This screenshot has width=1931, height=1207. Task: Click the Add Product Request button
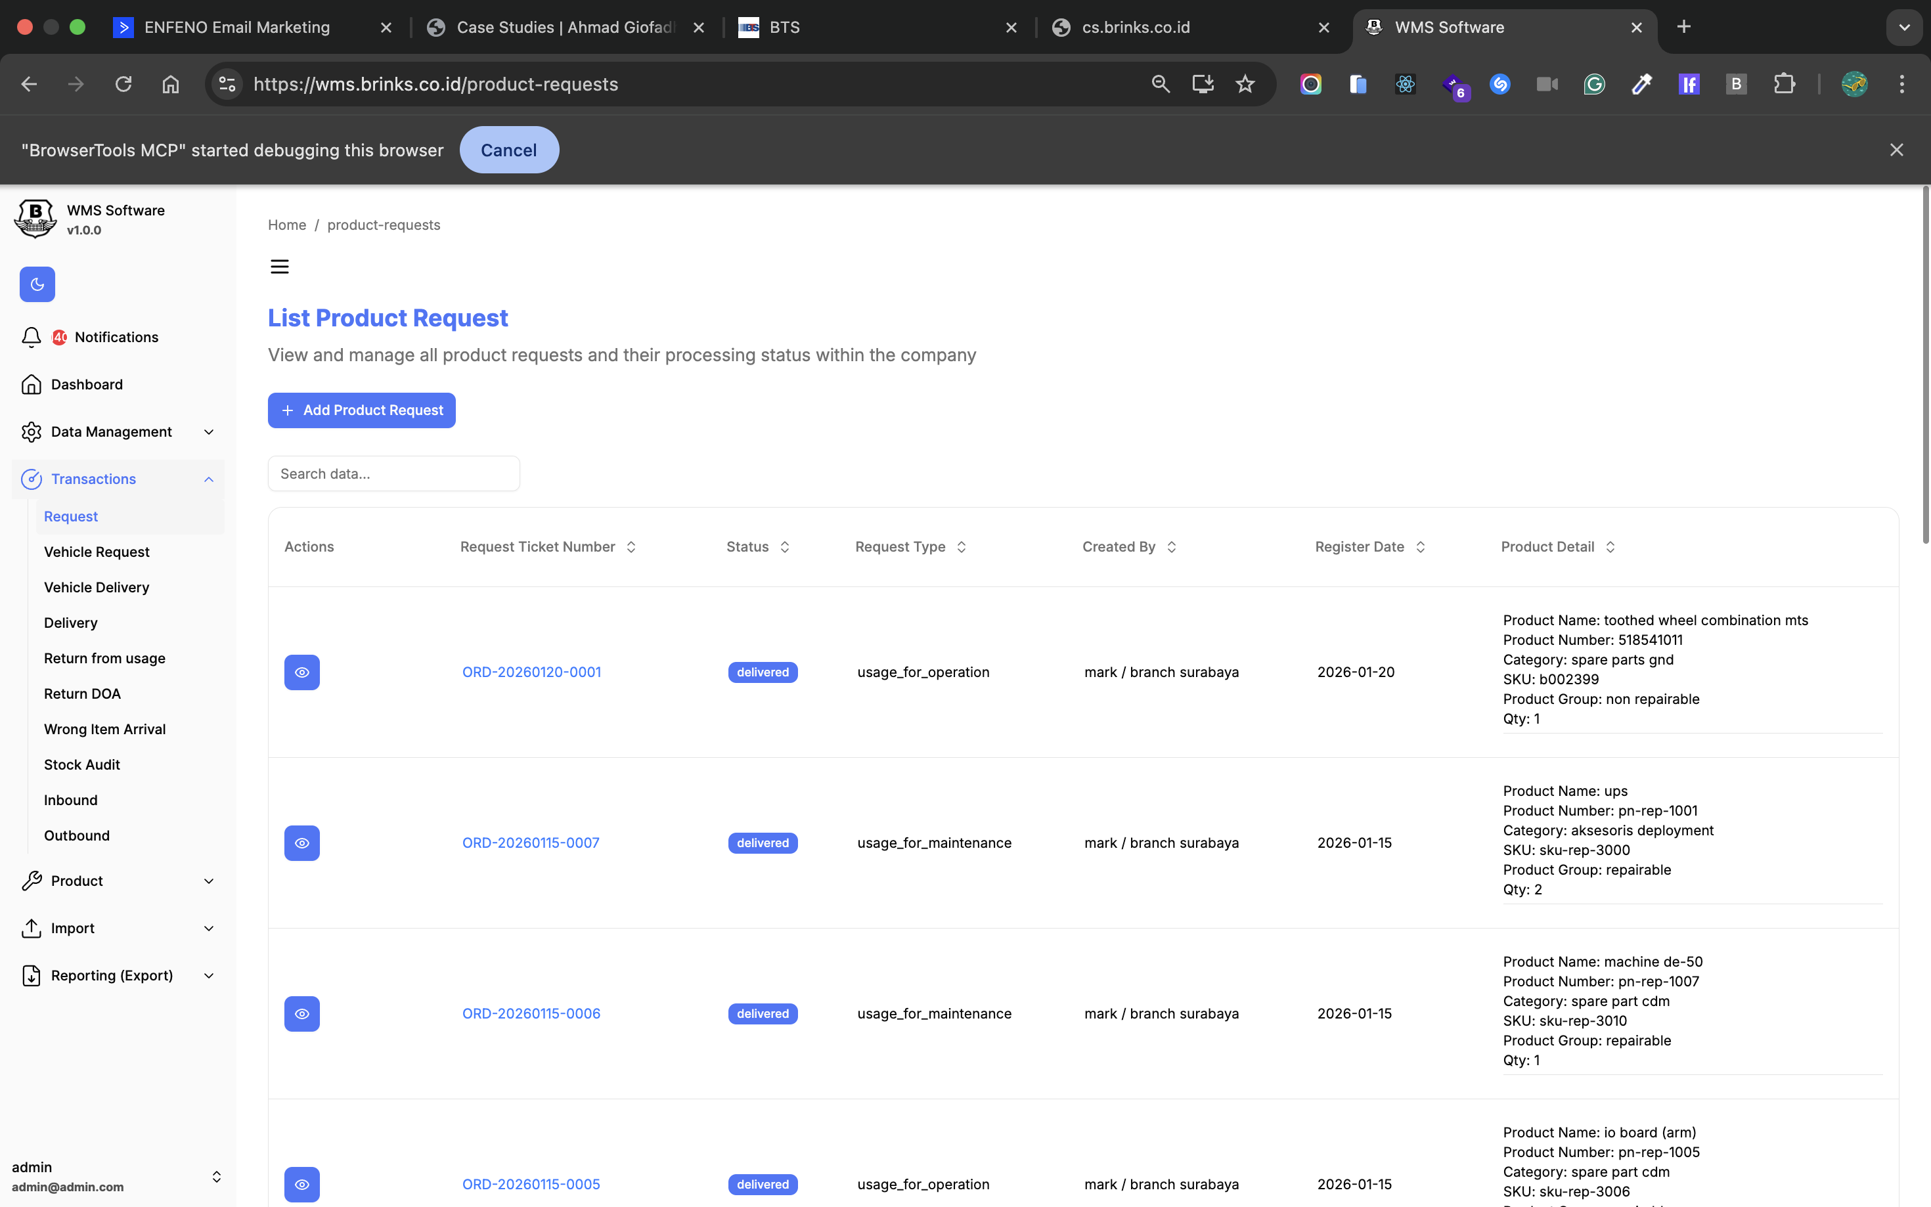coord(362,410)
